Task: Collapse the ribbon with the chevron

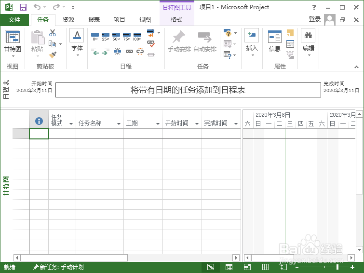Action: tap(356, 67)
